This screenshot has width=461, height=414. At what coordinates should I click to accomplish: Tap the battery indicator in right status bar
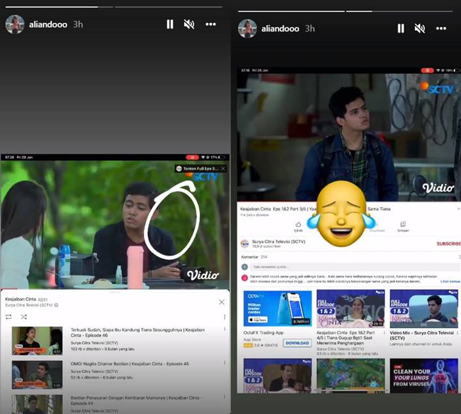pos(457,70)
